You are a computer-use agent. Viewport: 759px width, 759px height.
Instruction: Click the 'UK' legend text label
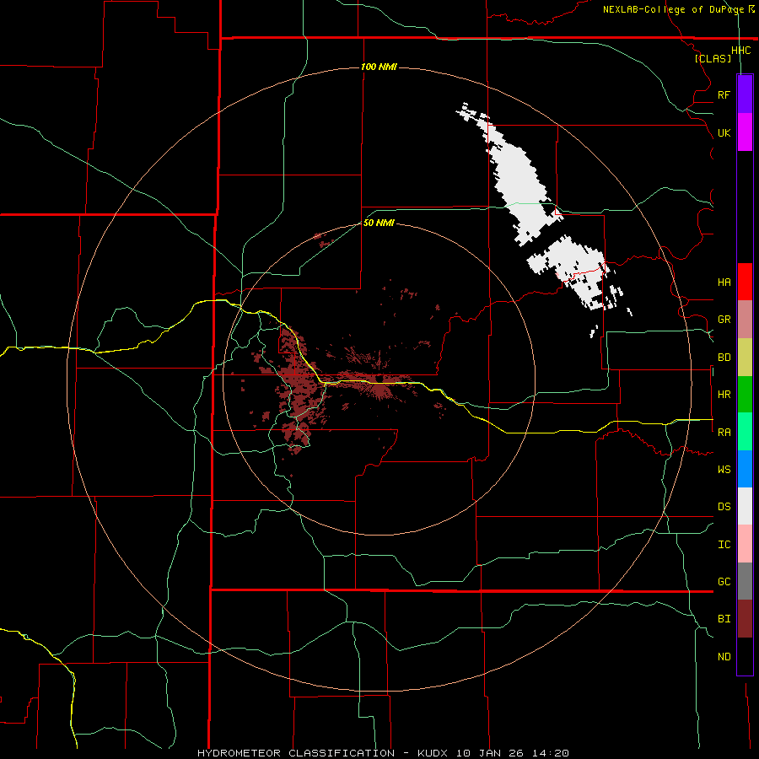click(x=724, y=132)
